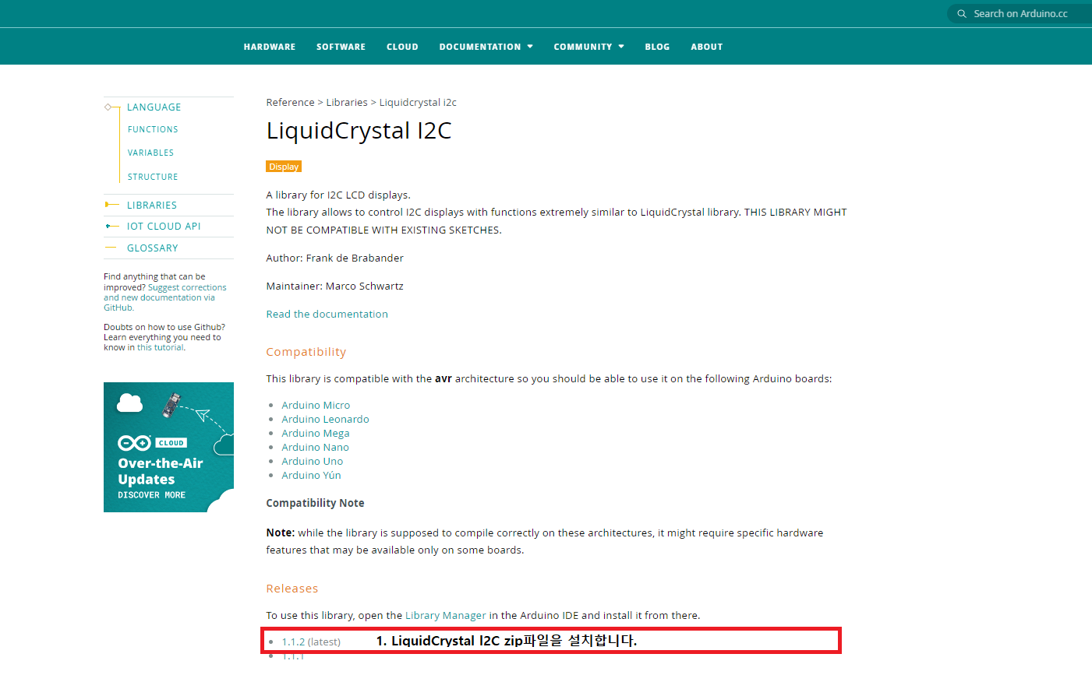The height and width of the screenshot is (675, 1092).
Task: Click the 'Author: Frank de Brabander' text
Action: tap(334, 258)
